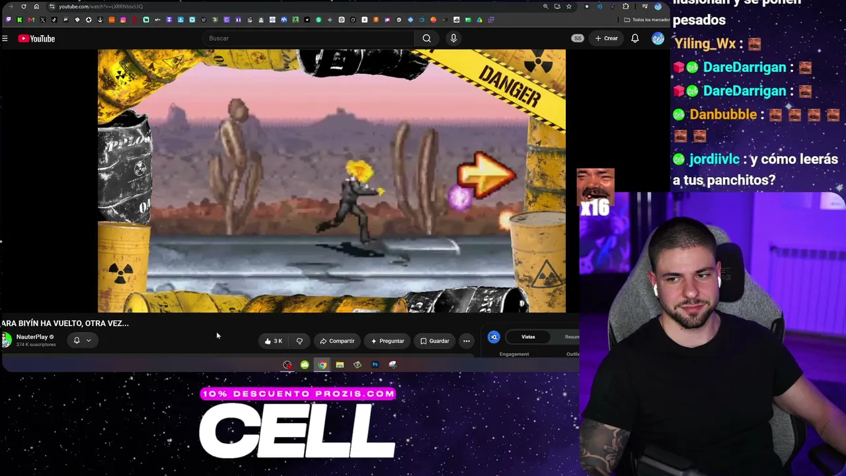Open the TikTok bookmark
Image resolution: width=846 pixels, height=476 pixels.
(54, 20)
